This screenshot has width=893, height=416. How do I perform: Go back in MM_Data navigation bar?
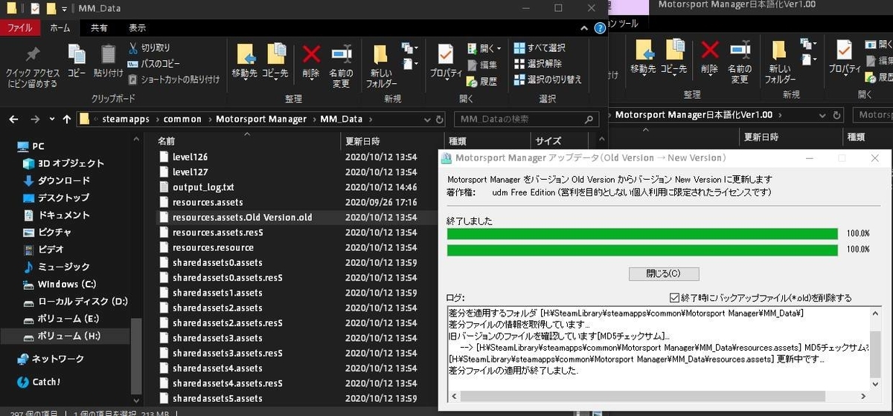tap(13, 119)
